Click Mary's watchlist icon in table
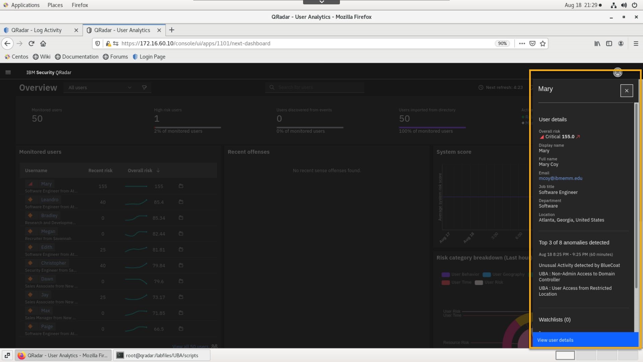The width and height of the screenshot is (643, 362). pyautogui.click(x=181, y=186)
